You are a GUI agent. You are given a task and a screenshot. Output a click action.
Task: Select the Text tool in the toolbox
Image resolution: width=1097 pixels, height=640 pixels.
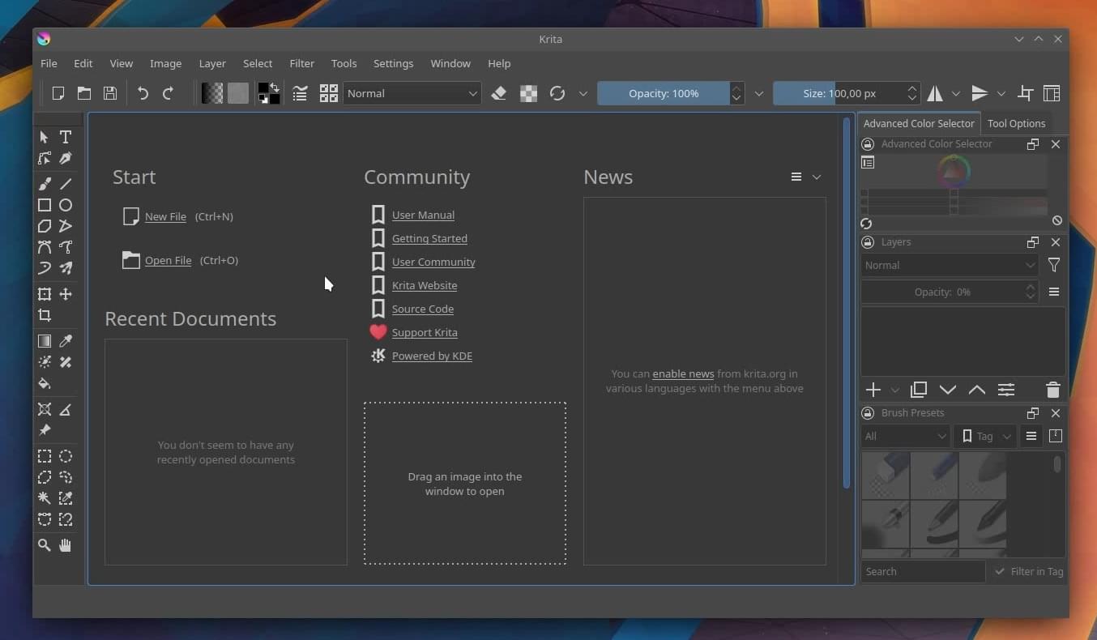tap(66, 137)
